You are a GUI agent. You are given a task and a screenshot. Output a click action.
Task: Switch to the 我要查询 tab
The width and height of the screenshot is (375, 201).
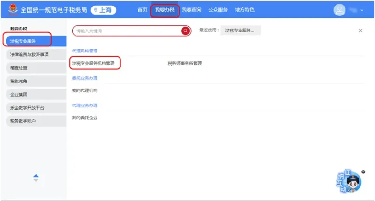point(191,10)
